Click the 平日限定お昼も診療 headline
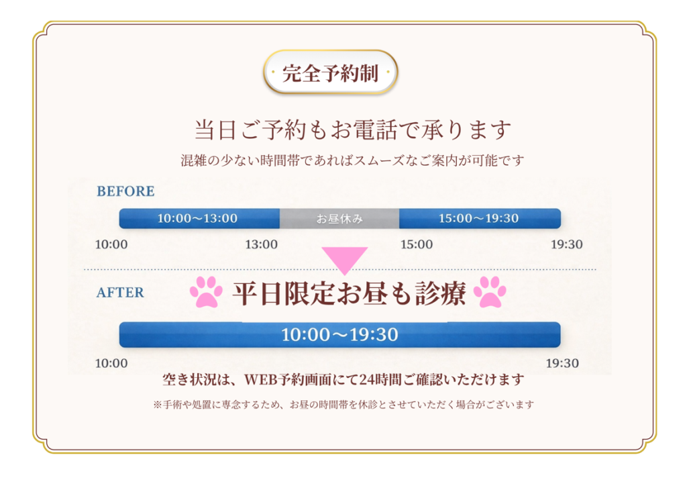The image size is (687, 486). [349, 293]
